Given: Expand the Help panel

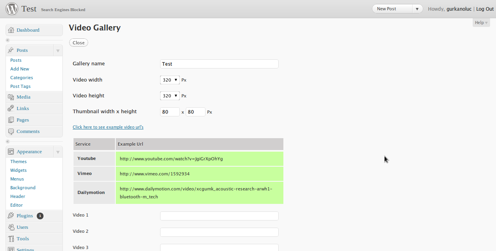Looking at the screenshot, I should tap(481, 23).
